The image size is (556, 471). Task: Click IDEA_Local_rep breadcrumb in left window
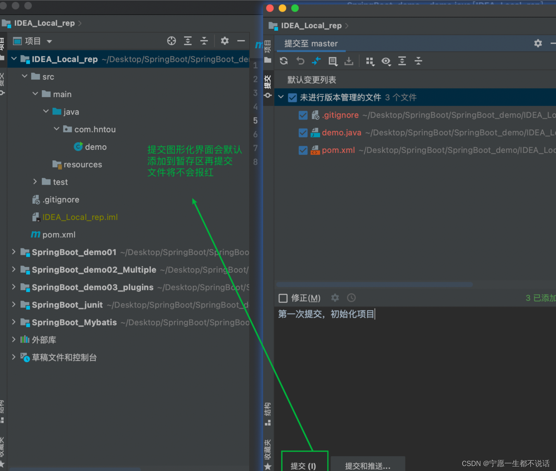[x=44, y=23]
